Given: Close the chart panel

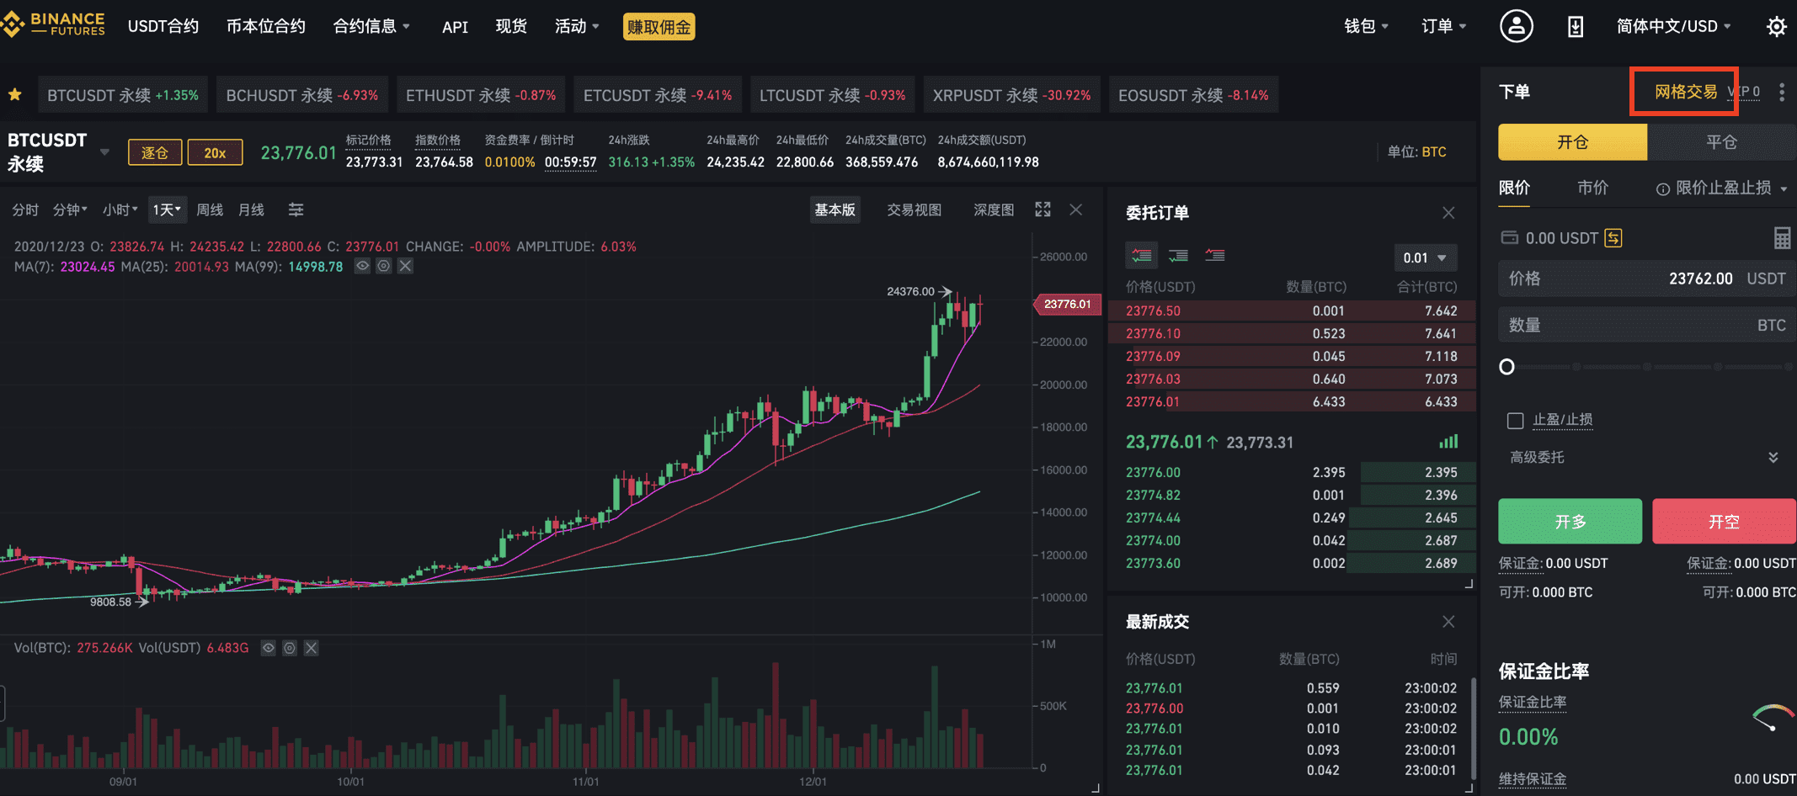Looking at the screenshot, I should 1075,210.
